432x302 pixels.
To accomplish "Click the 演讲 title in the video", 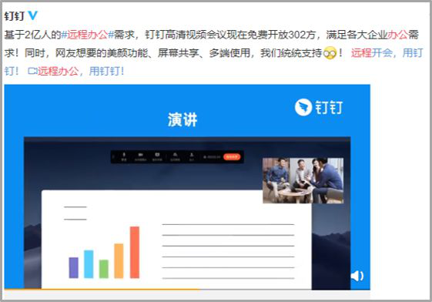I will (x=183, y=120).
